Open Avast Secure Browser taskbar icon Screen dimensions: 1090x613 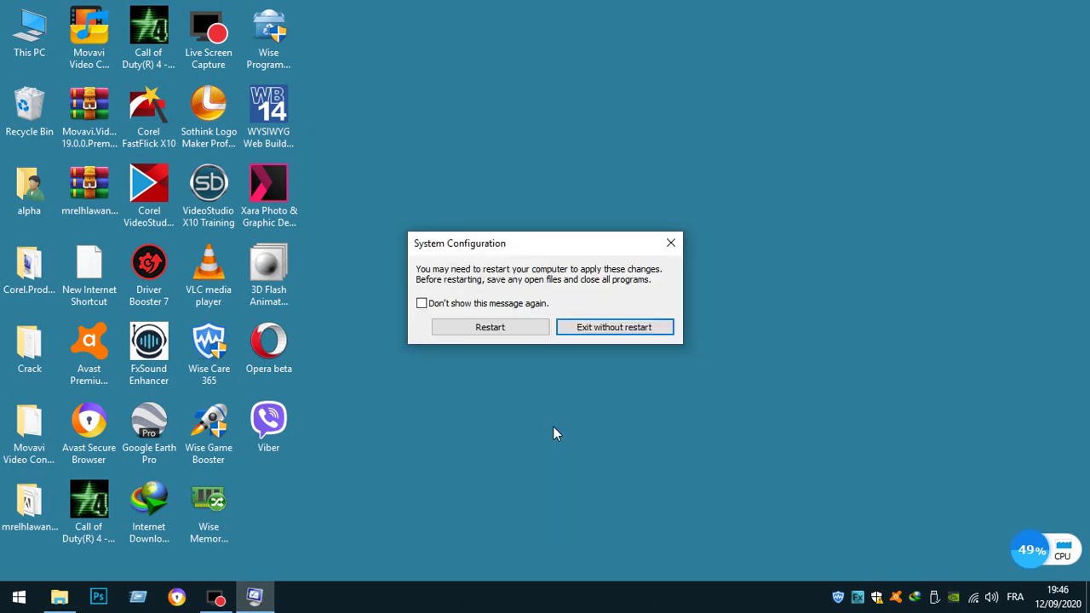[x=177, y=598]
